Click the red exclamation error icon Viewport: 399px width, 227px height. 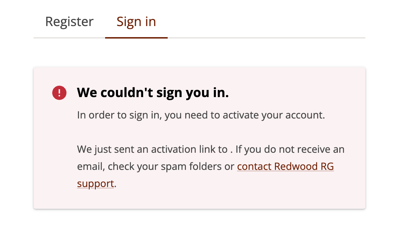coord(59,93)
